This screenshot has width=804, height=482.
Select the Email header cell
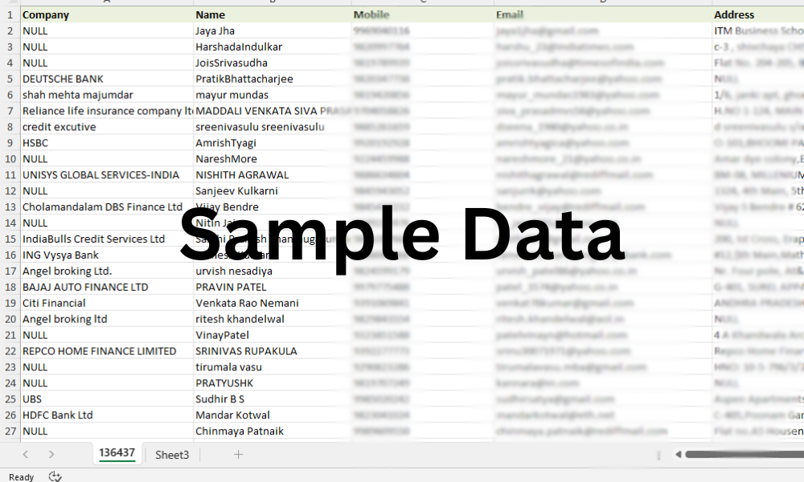click(x=603, y=14)
